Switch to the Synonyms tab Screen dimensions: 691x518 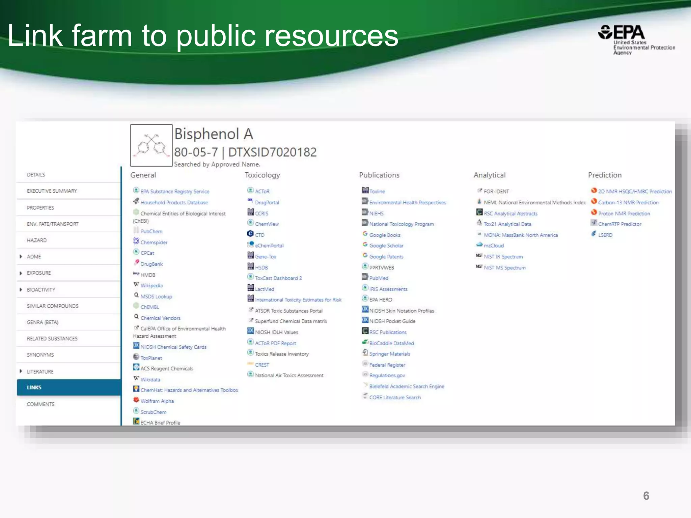[x=68, y=355]
